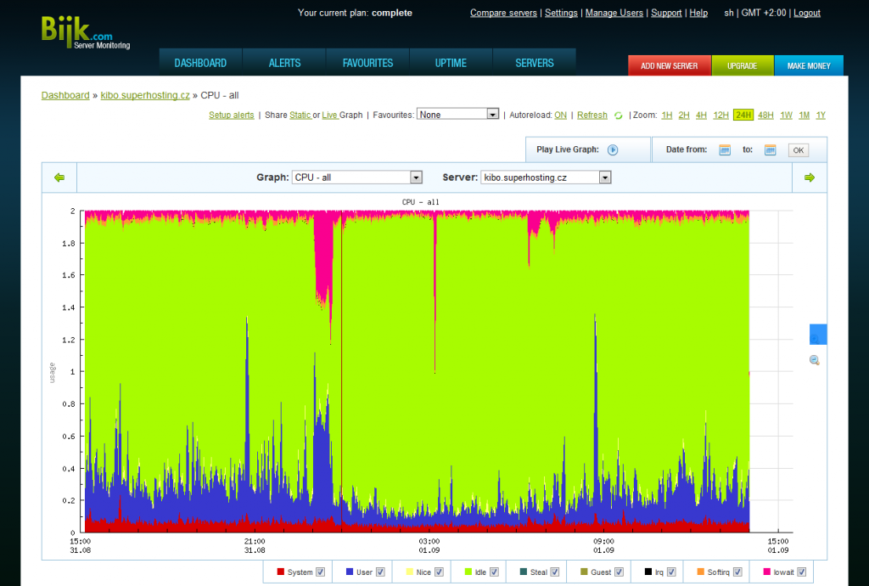869x586 pixels.
Task: Toggle the Steal series checkbox
Action: pyautogui.click(x=555, y=572)
